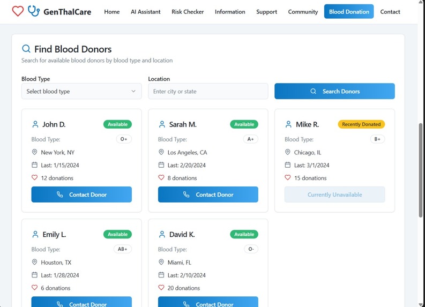Click the B+ blood type tag
This screenshot has width=425, height=307.
pyautogui.click(x=377, y=139)
